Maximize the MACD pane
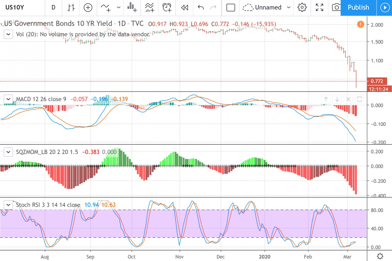 point(360,99)
